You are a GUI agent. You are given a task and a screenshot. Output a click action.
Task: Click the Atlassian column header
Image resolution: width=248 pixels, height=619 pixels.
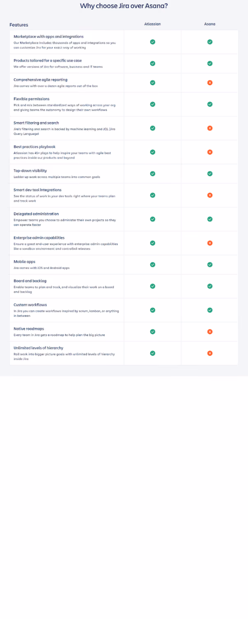click(x=152, y=24)
